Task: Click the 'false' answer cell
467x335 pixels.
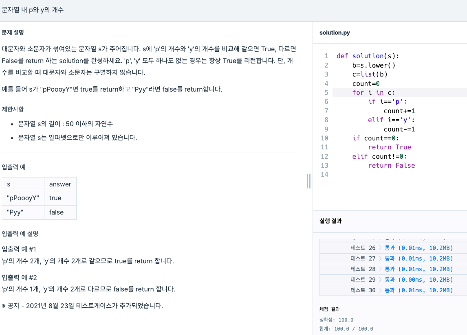Action: coord(60,212)
